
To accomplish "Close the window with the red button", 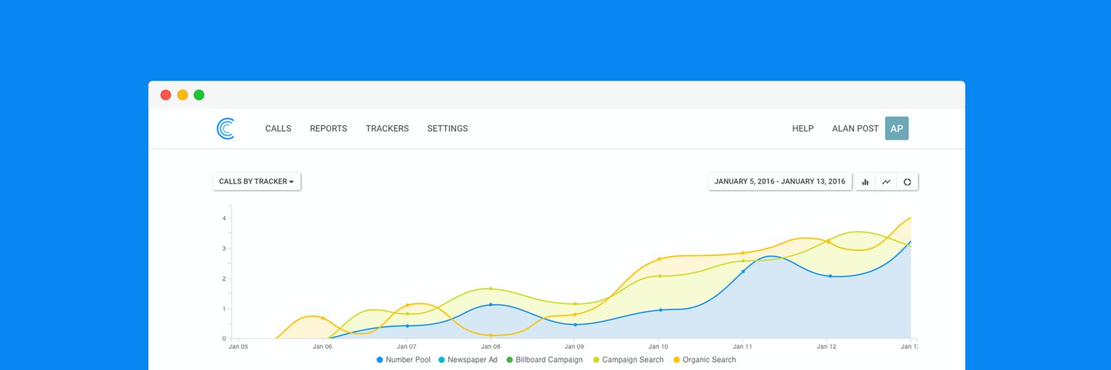I will click(166, 95).
